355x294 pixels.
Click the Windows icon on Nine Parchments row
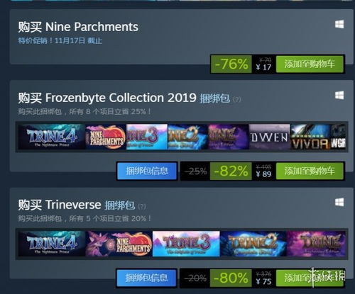pyautogui.click(x=339, y=24)
